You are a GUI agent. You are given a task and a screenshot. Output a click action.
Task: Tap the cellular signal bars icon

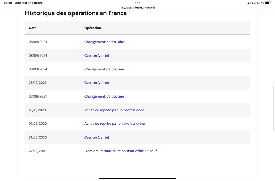coord(248,3)
